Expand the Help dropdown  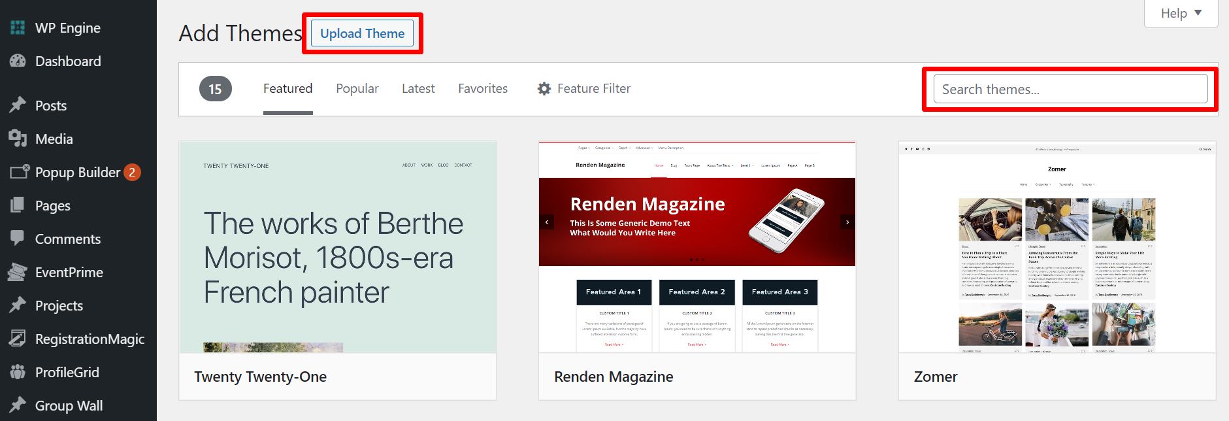tap(1181, 13)
